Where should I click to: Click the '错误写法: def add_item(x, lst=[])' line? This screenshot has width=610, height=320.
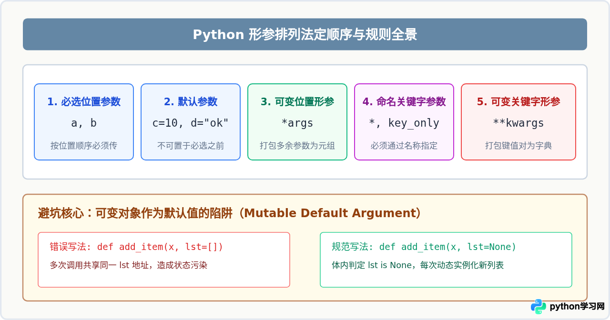coord(136,247)
